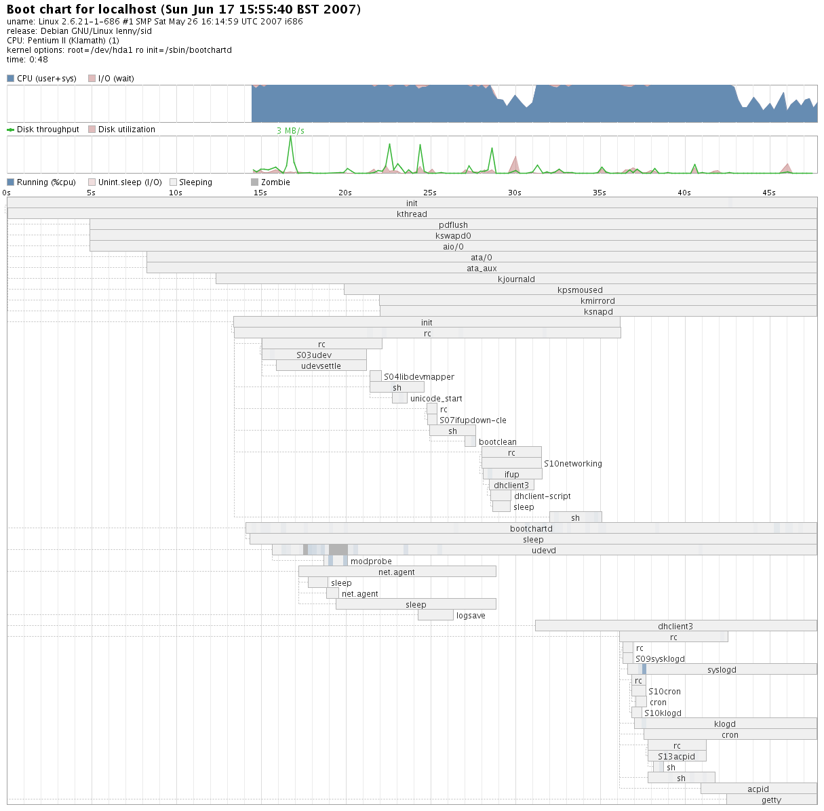Click the 3 MB/s peak throughput label
This screenshot has height=811, width=824.
coord(290,131)
